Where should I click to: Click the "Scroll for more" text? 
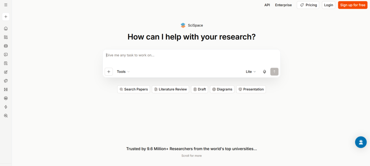tap(192, 156)
